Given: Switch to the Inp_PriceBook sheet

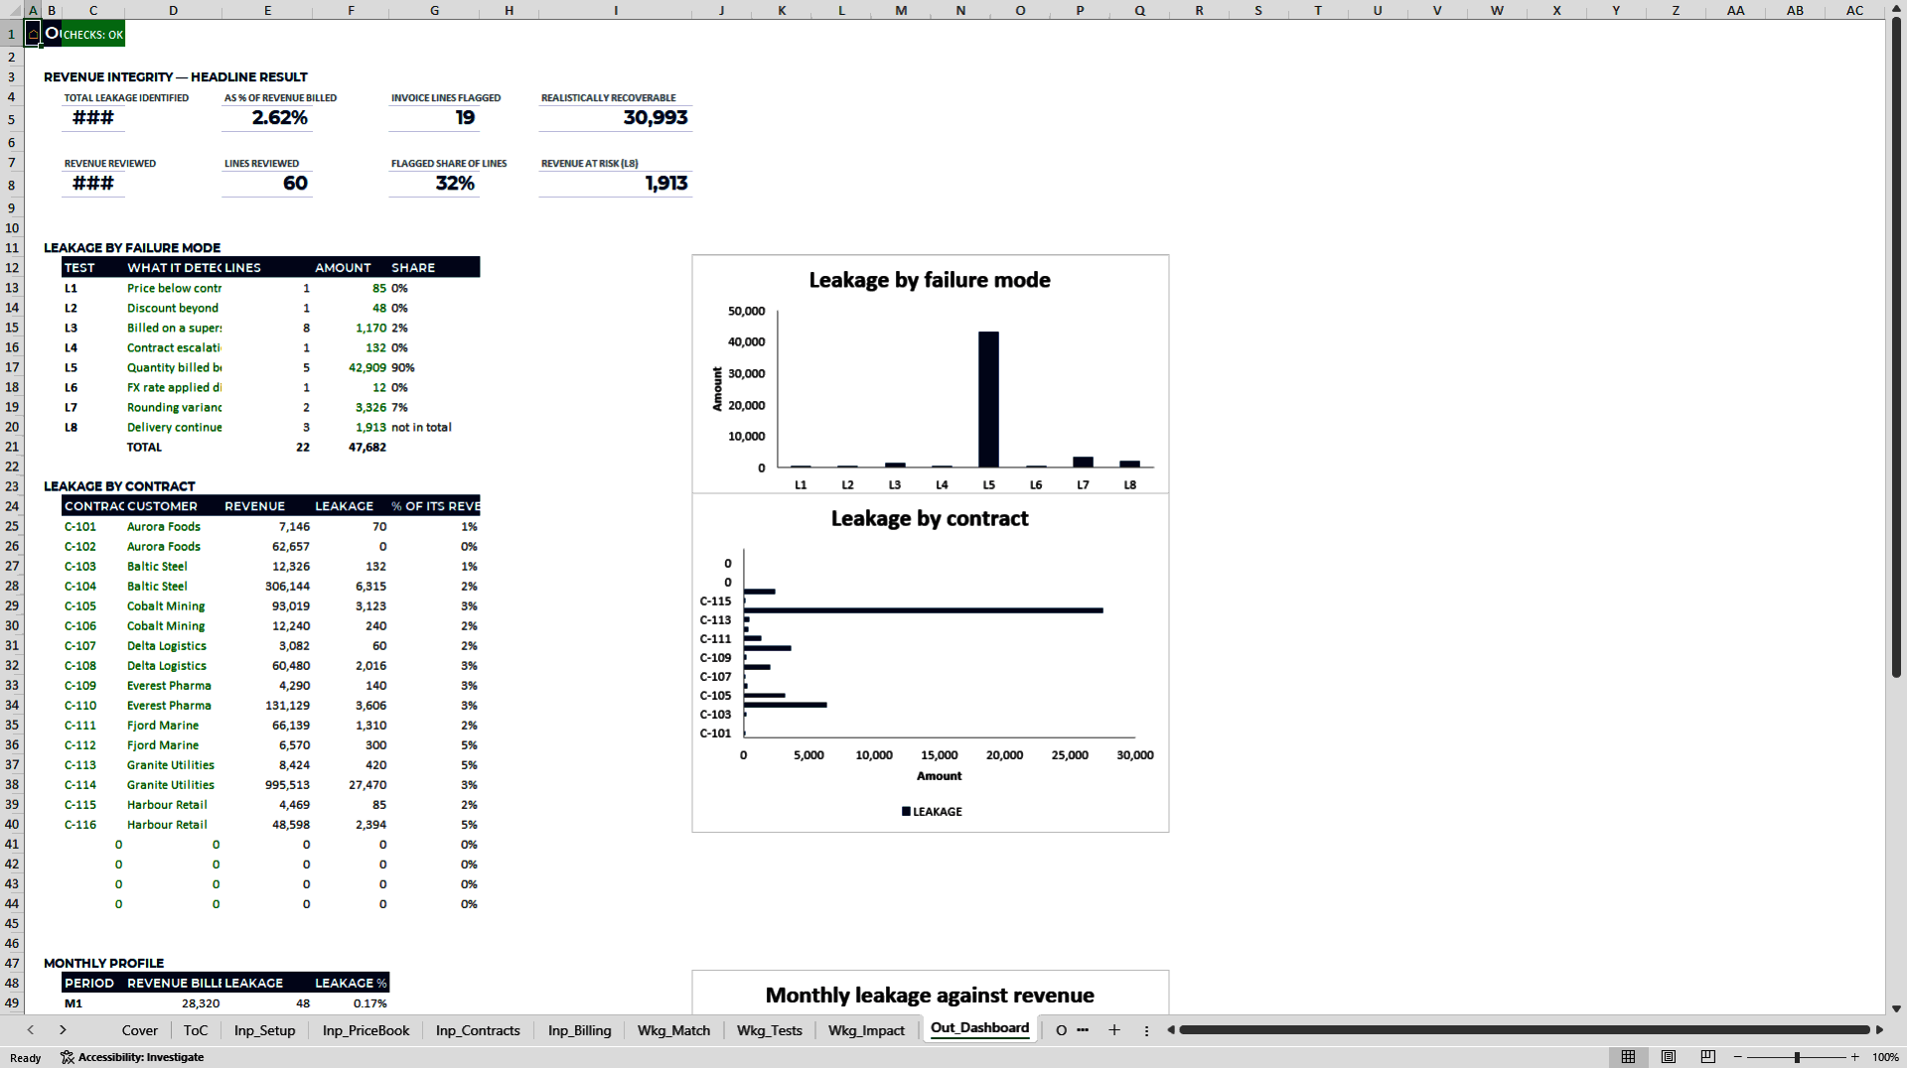Looking at the screenshot, I should [366, 1030].
